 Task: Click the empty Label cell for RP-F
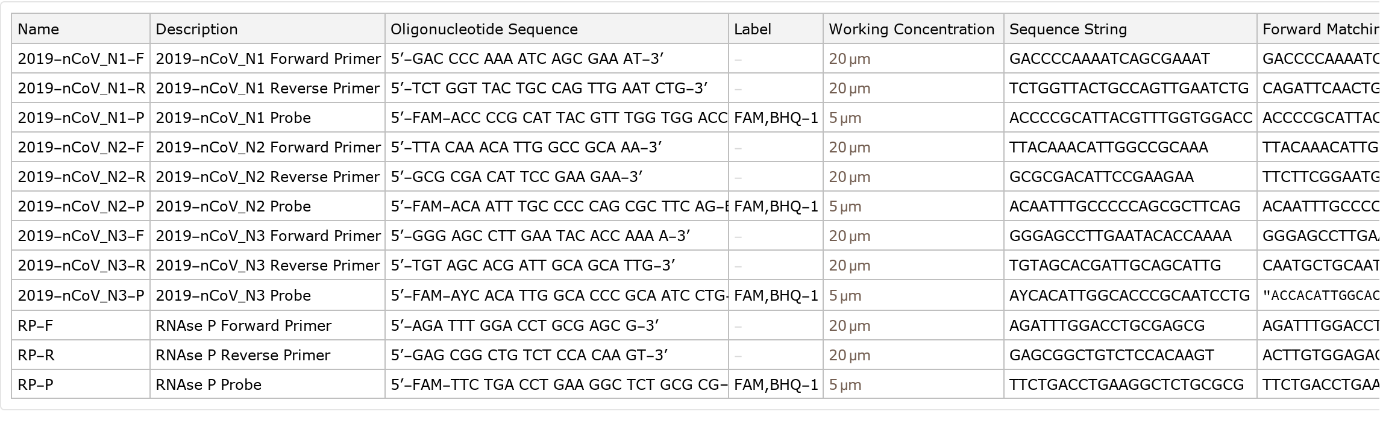(775, 326)
